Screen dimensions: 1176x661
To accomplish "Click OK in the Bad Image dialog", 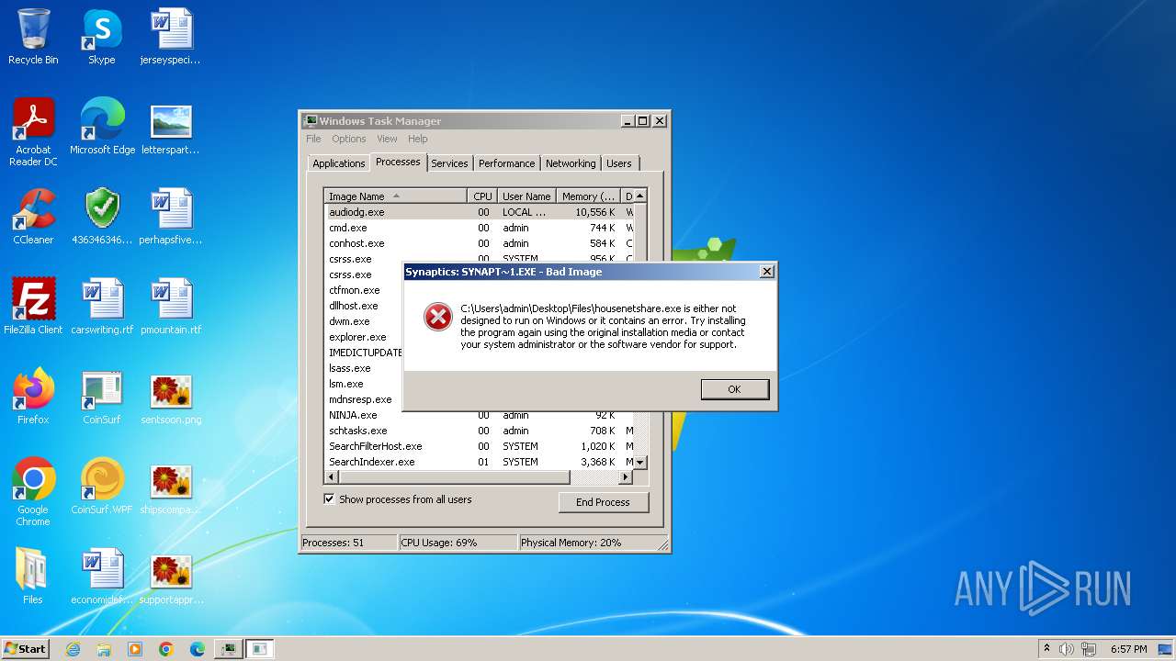I will [734, 389].
